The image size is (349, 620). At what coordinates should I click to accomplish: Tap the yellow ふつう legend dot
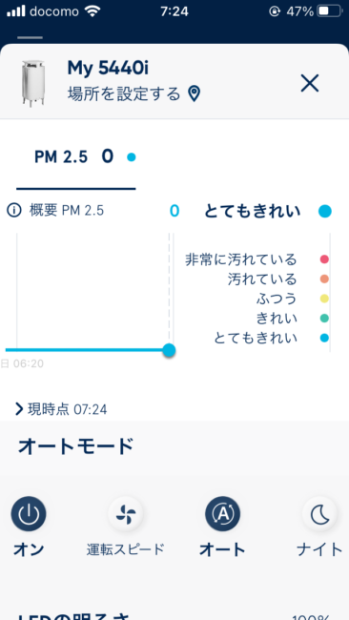[x=324, y=299]
